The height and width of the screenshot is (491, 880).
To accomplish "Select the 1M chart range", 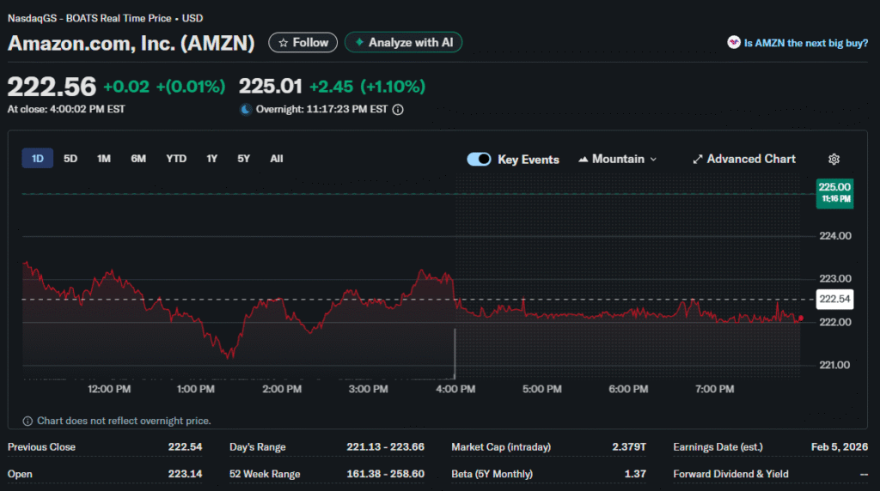I will (104, 159).
